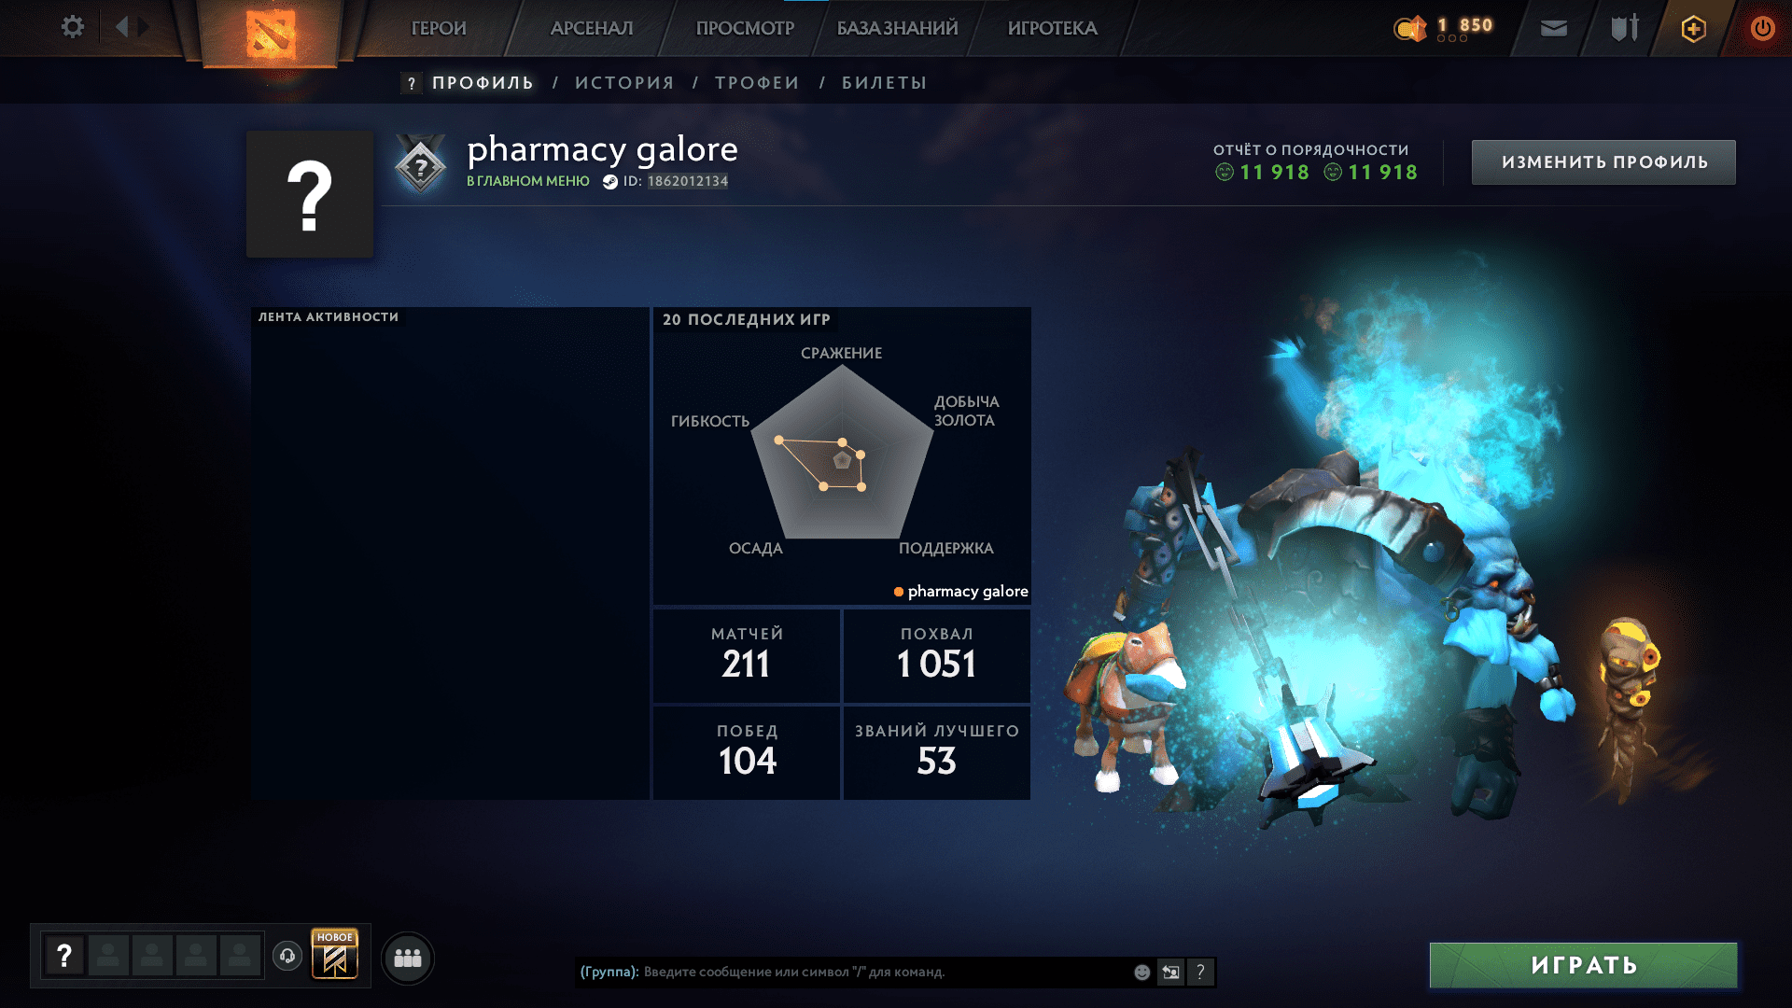Click the Dota Plus hexagon icon

[x=1693, y=29]
